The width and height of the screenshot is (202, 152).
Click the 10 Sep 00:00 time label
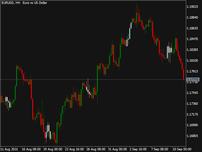[182, 149]
